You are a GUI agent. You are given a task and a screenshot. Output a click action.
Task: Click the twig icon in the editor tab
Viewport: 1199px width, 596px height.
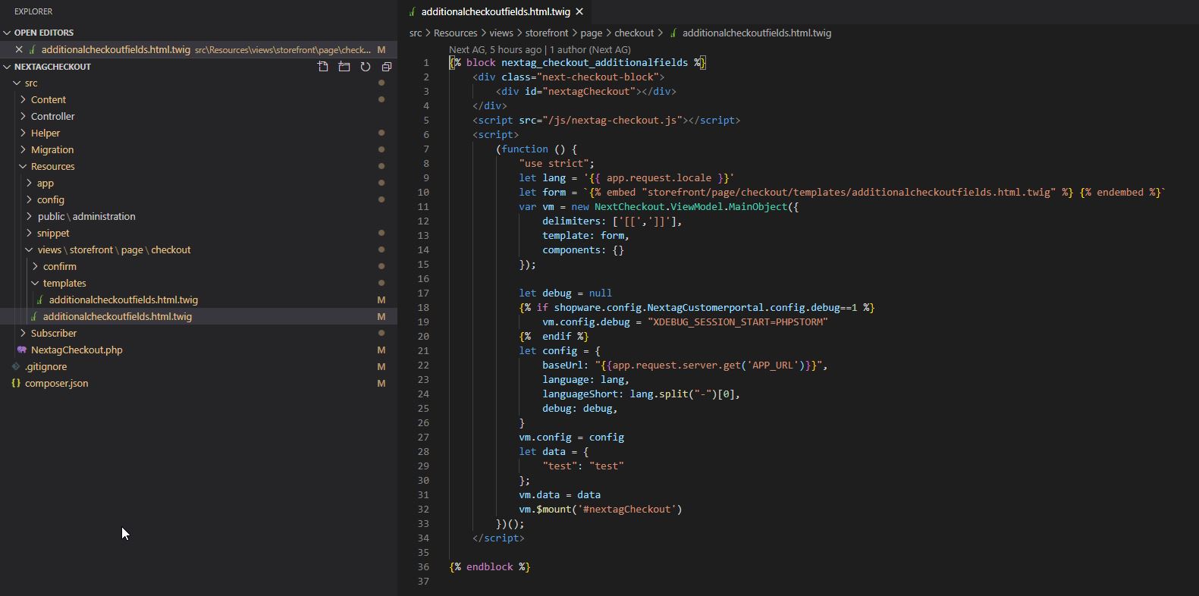click(412, 11)
